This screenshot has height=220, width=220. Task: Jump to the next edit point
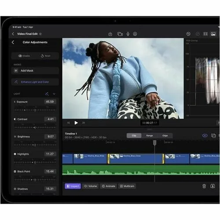point(84,123)
